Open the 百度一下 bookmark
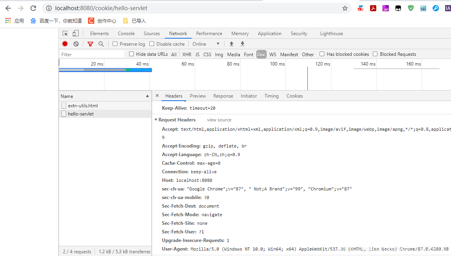This screenshot has height=256, width=451. click(56, 21)
